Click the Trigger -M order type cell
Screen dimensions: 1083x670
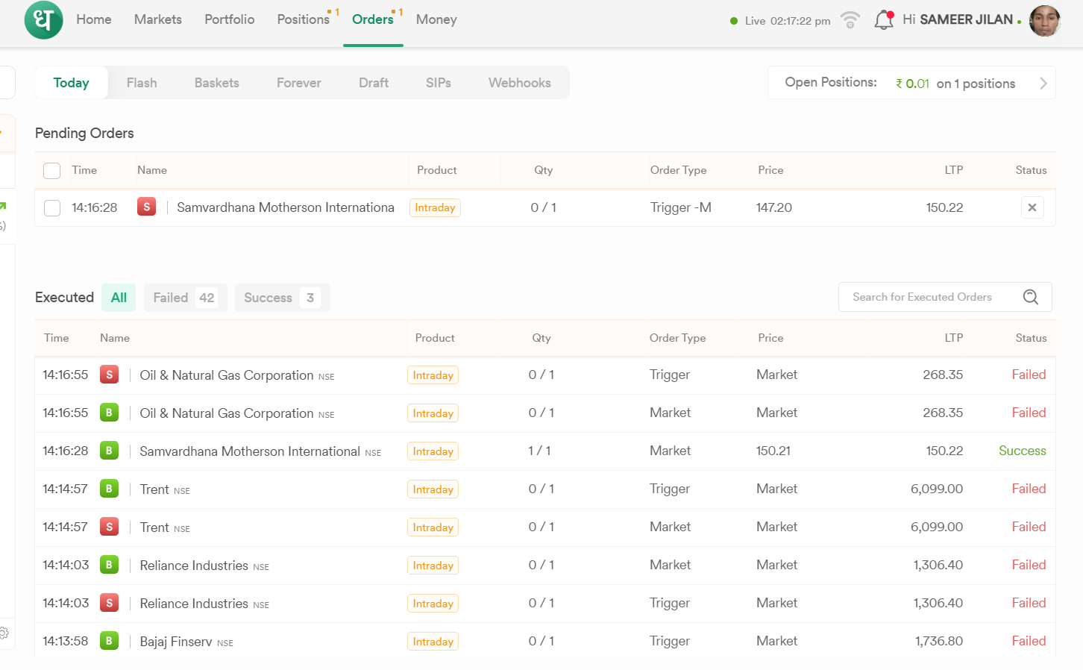tap(681, 207)
